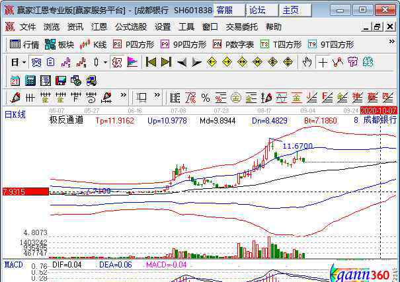Click yellow diamond horizontal expand icon
Screen dimensions: 400x282
242,62
